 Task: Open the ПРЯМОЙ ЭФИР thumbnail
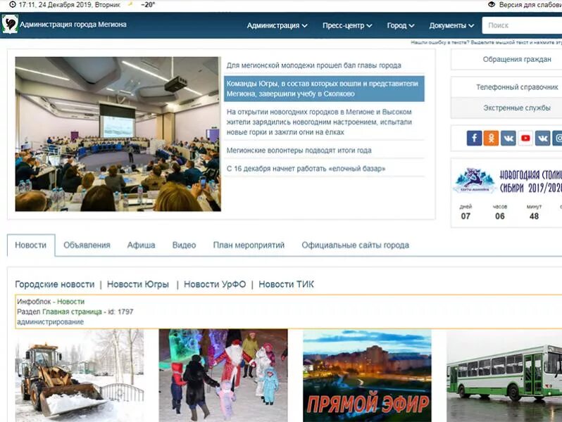367,376
